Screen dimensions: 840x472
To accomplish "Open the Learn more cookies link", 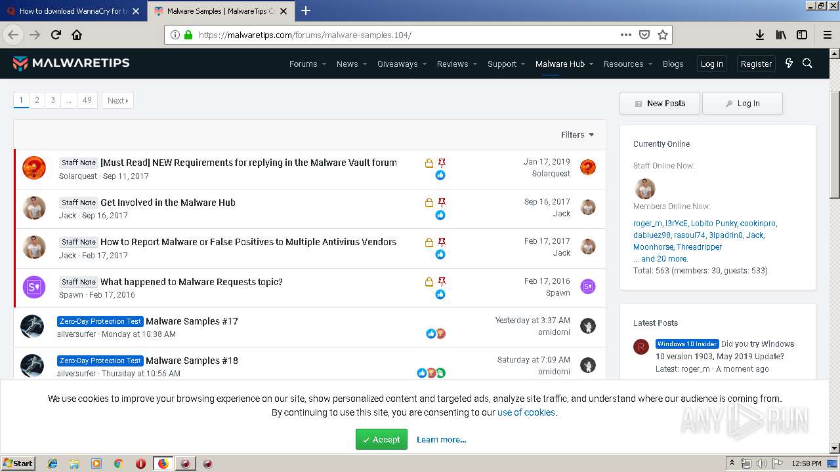I will (x=441, y=439).
